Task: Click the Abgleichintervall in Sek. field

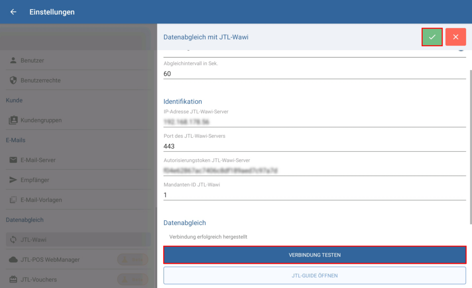Action: click(314, 74)
